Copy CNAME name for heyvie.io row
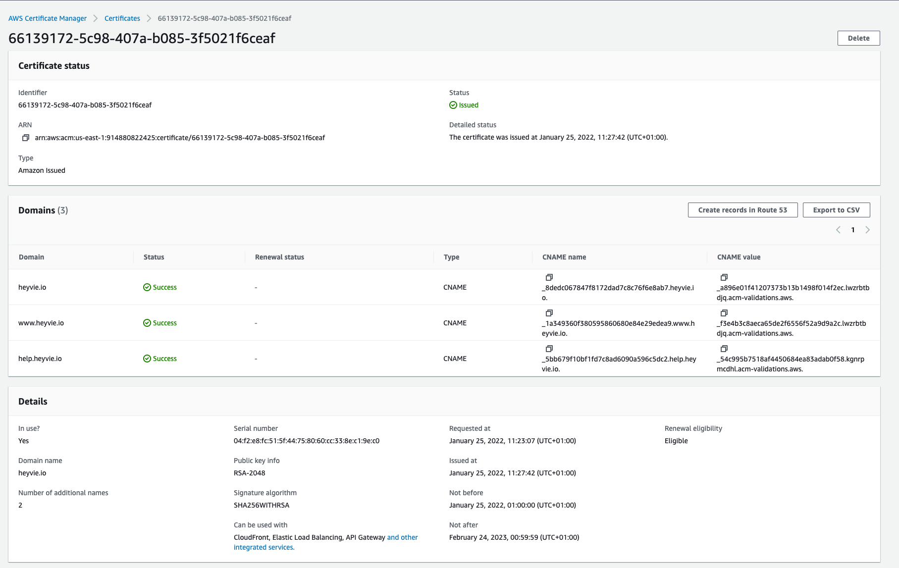899x568 pixels. coord(549,277)
